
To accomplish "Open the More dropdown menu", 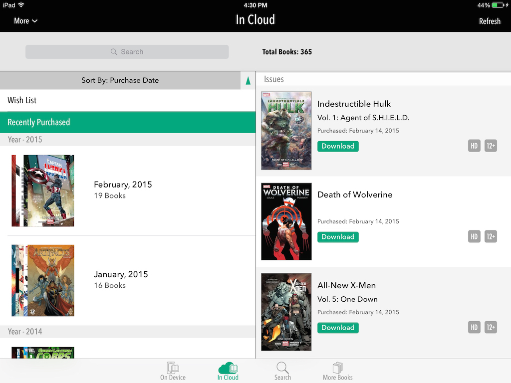I will click(x=25, y=21).
